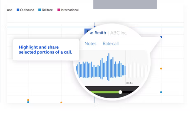Select the light blue data point below the orange right dot
This screenshot has width=190, height=119.
click(x=161, y=92)
